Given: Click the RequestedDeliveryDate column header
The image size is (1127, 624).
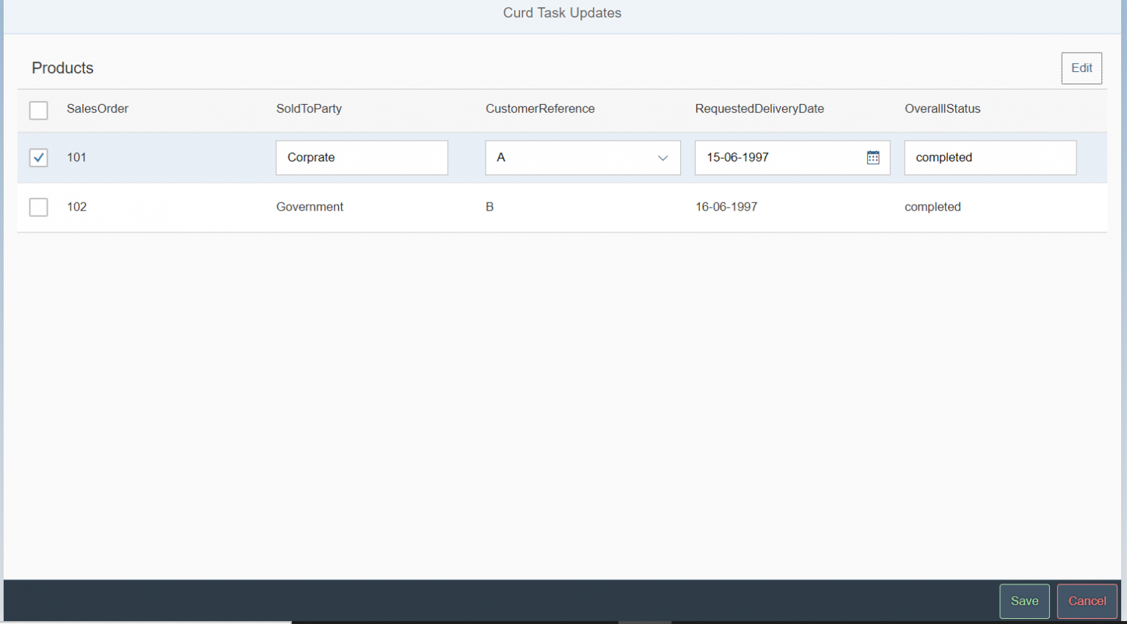Looking at the screenshot, I should (x=760, y=109).
